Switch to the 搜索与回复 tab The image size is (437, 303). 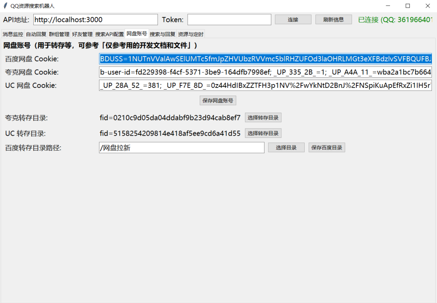tap(162, 34)
